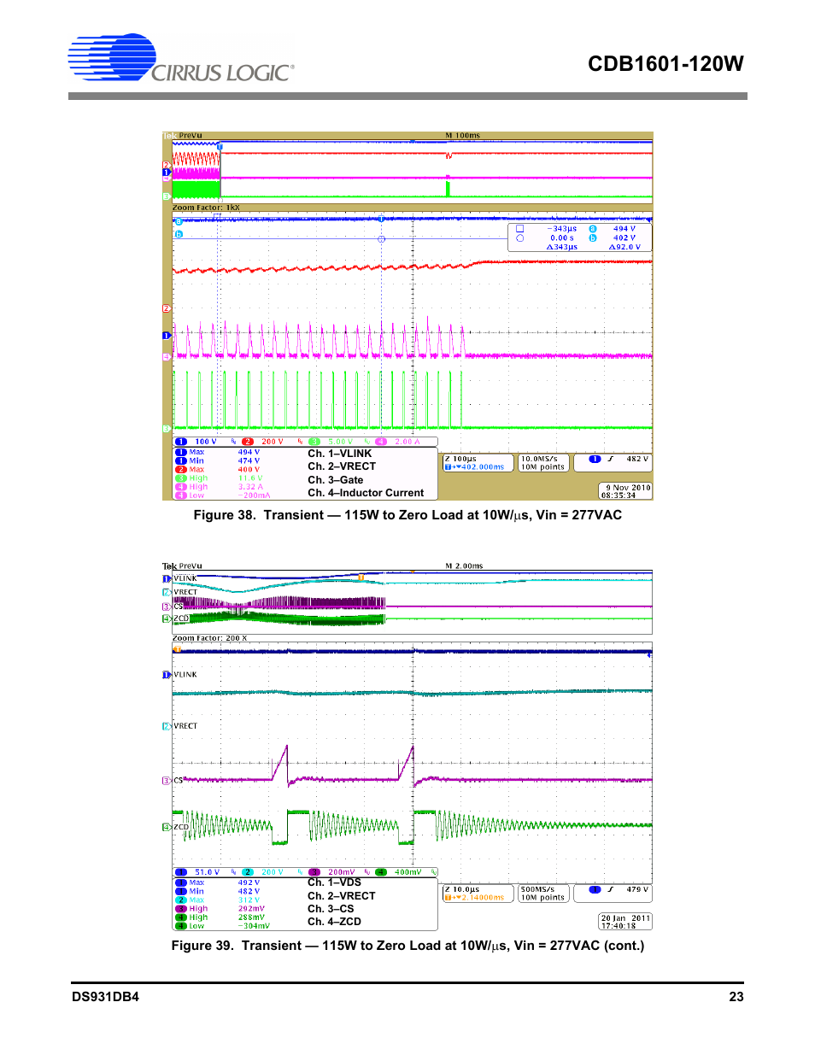
Task: Click 'Tek PreVu' label atop Figure 39
Action: [183, 566]
